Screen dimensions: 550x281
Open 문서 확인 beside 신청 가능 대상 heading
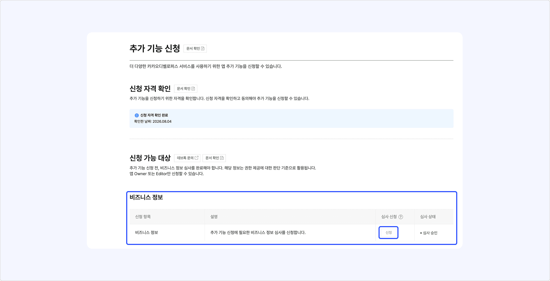click(x=214, y=158)
